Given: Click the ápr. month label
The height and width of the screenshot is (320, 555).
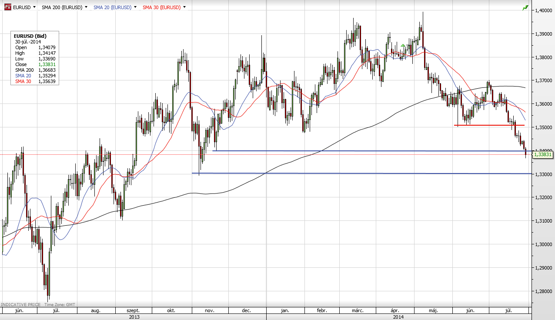Looking at the screenshot, I should pyautogui.click(x=395, y=311).
